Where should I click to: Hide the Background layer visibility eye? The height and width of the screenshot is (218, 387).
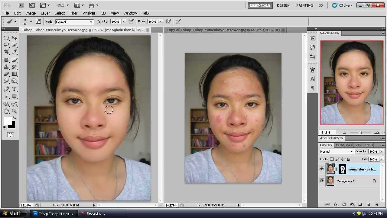tap(322, 181)
